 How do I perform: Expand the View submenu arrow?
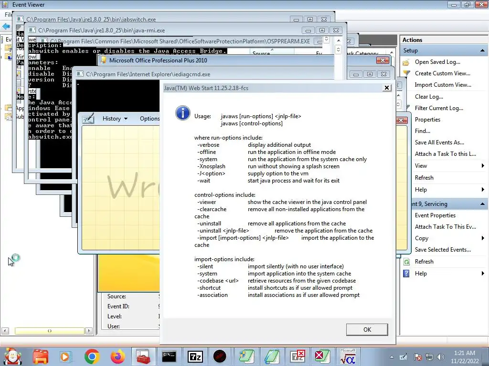click(483, 166)
